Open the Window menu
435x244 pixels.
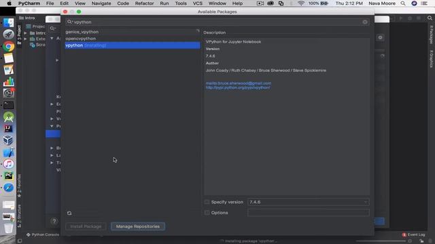(217, 3)
